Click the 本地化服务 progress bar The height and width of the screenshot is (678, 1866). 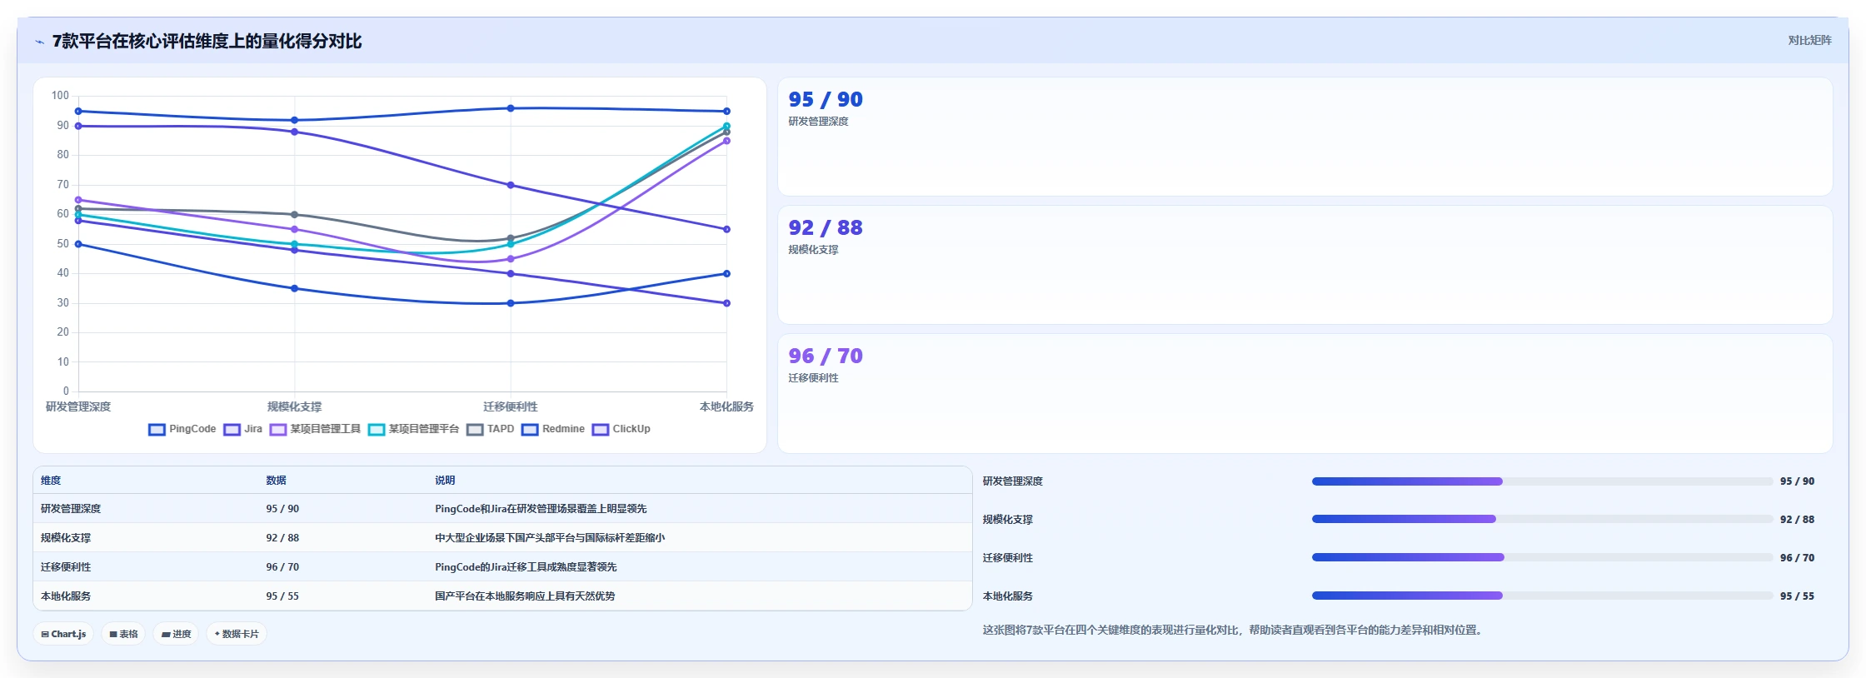[1542, 596]
